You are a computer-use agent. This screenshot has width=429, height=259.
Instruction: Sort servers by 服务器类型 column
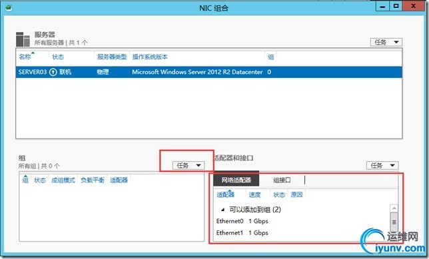(112, 57)
